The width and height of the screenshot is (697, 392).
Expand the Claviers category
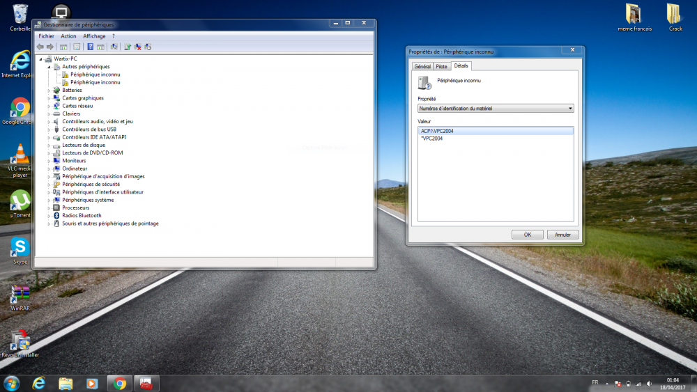pos(49,113)
